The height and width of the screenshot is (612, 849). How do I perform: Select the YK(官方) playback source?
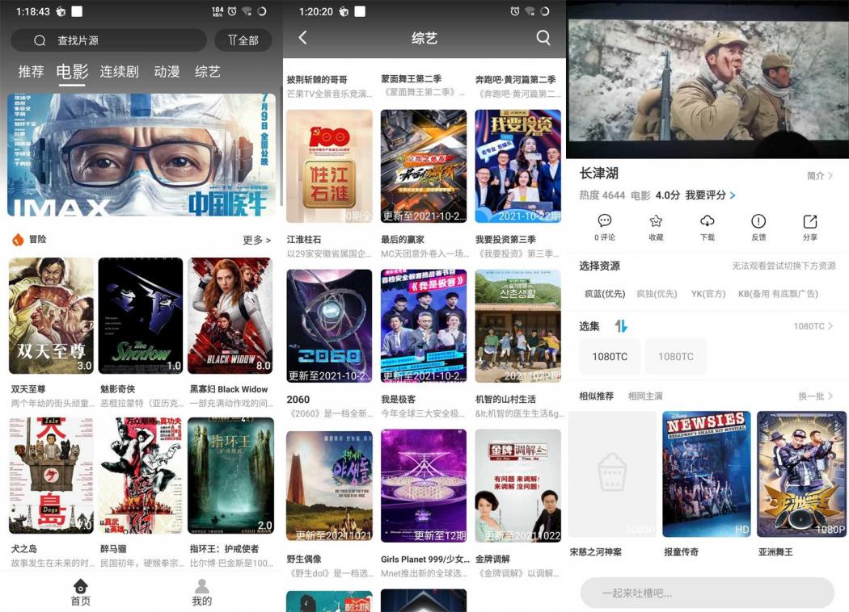coord(708,294)
